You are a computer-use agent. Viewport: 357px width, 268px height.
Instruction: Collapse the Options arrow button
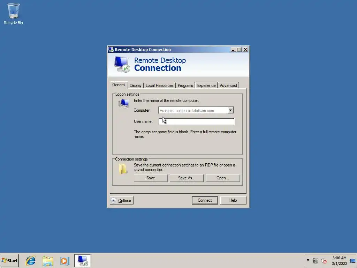pyautogui.click(x=122, y=201)
